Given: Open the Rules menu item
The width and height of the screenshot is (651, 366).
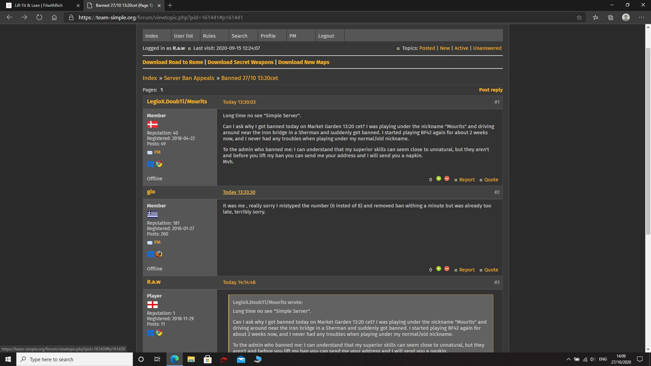Looking at the screenshot, I should [x=209, y=36].
